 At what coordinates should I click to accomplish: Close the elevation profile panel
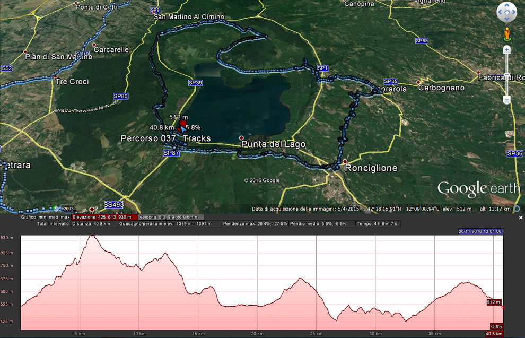520,218
